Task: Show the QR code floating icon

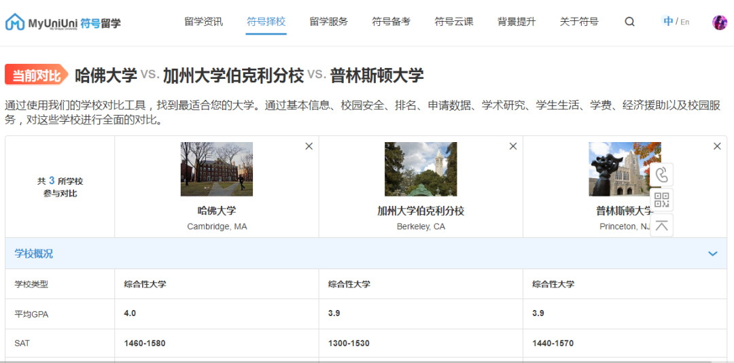Action: coord(661,200)
